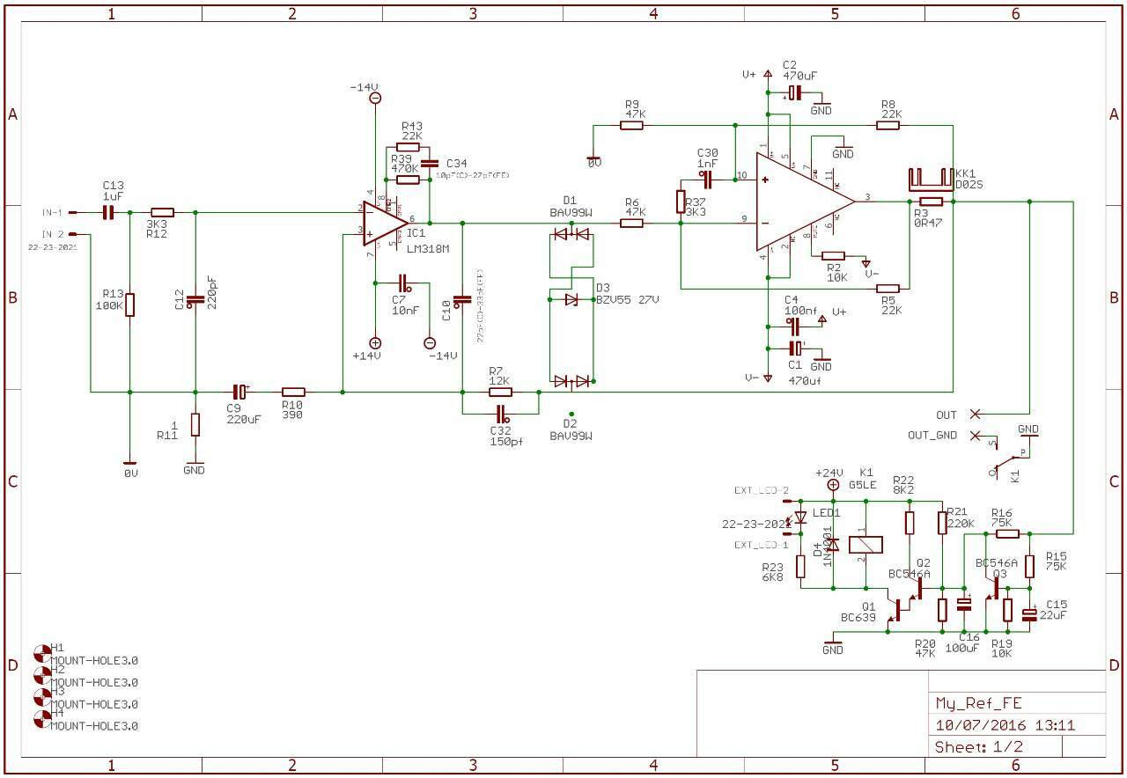Click the C7 10nF capacitor symbol
Image resolution: width=1127 pixels, height=778 pixels.
point(403,283)
